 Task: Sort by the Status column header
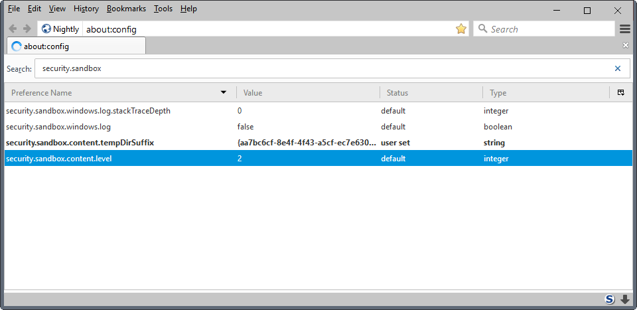431,93
